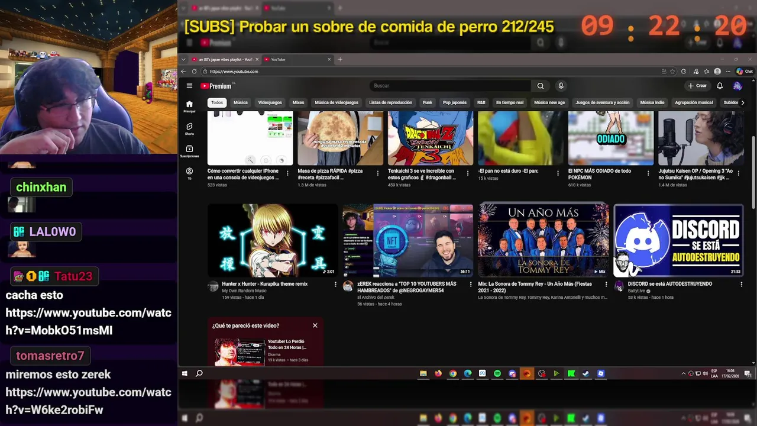The width and height of the screenshot is (757, 426).
Task: Open File Explorer from the taskbar
Action: (x=423, y=373)
